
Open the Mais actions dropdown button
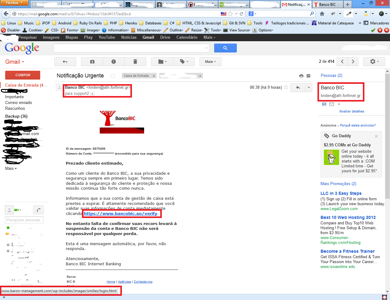210,62
